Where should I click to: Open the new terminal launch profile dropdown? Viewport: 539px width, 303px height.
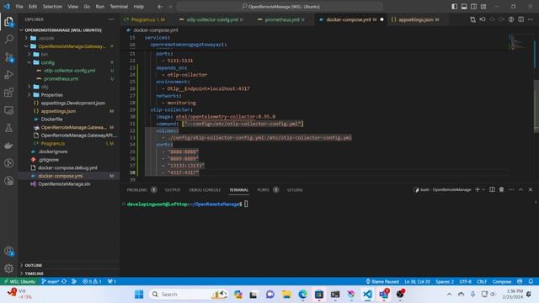(x=483, y=189)
